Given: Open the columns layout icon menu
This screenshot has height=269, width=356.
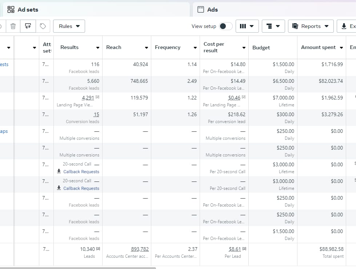Looking at the screenshot, I should pos(247,26).
